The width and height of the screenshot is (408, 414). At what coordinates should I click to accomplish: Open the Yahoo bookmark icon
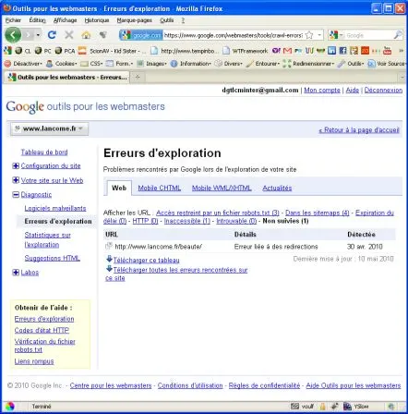[x=276, y=51]
